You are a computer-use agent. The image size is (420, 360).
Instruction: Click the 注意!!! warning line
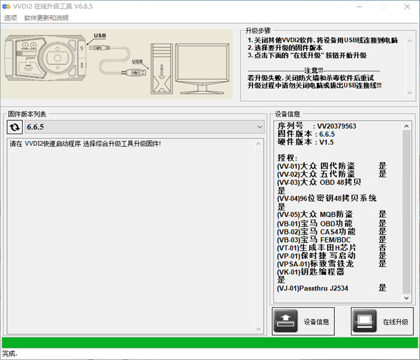tap(314, 70)
